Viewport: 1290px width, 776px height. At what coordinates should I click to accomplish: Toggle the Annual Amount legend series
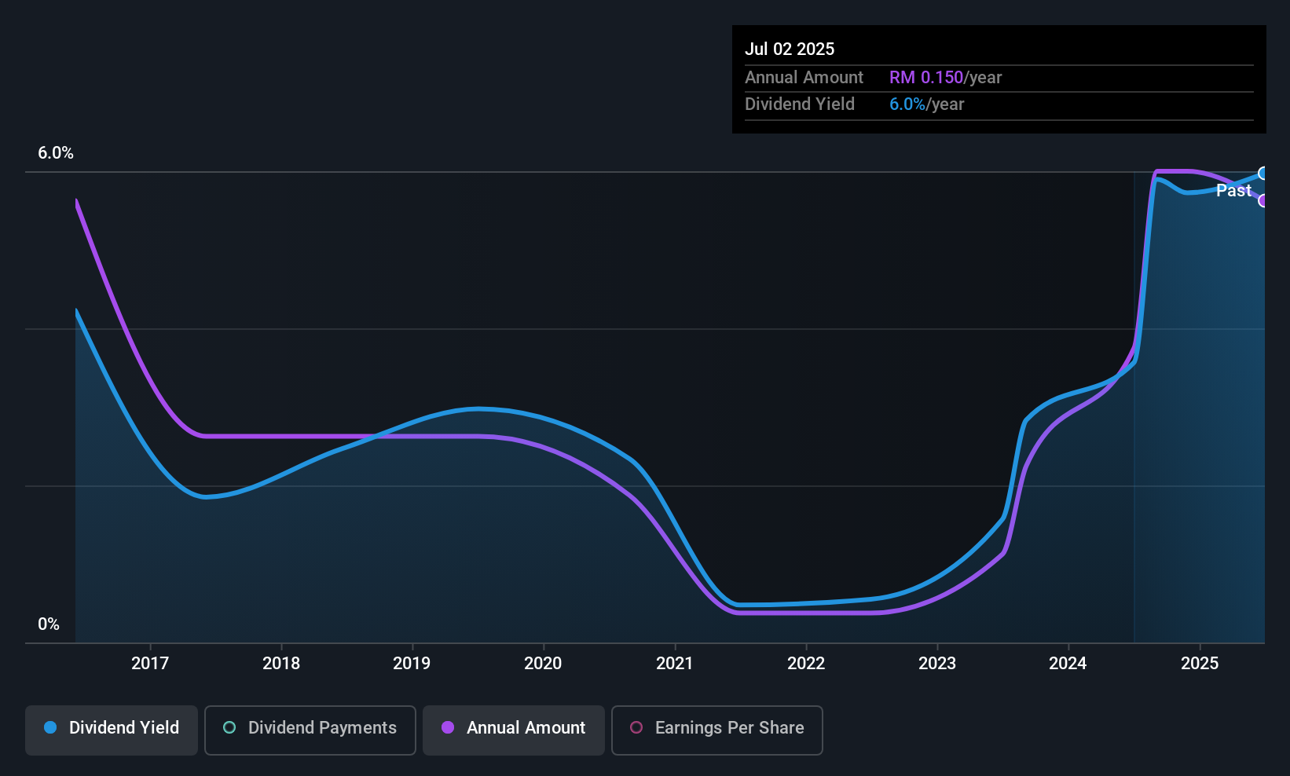click(x=514, y=730)
